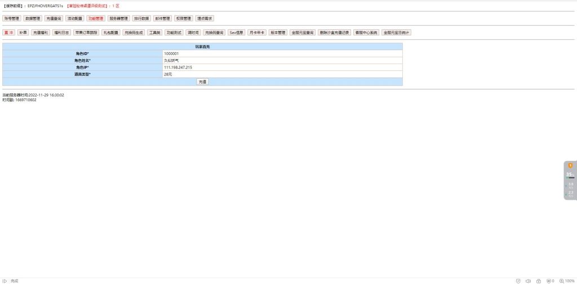Click the shield icon in the status bar

click(x=518, y=281)
